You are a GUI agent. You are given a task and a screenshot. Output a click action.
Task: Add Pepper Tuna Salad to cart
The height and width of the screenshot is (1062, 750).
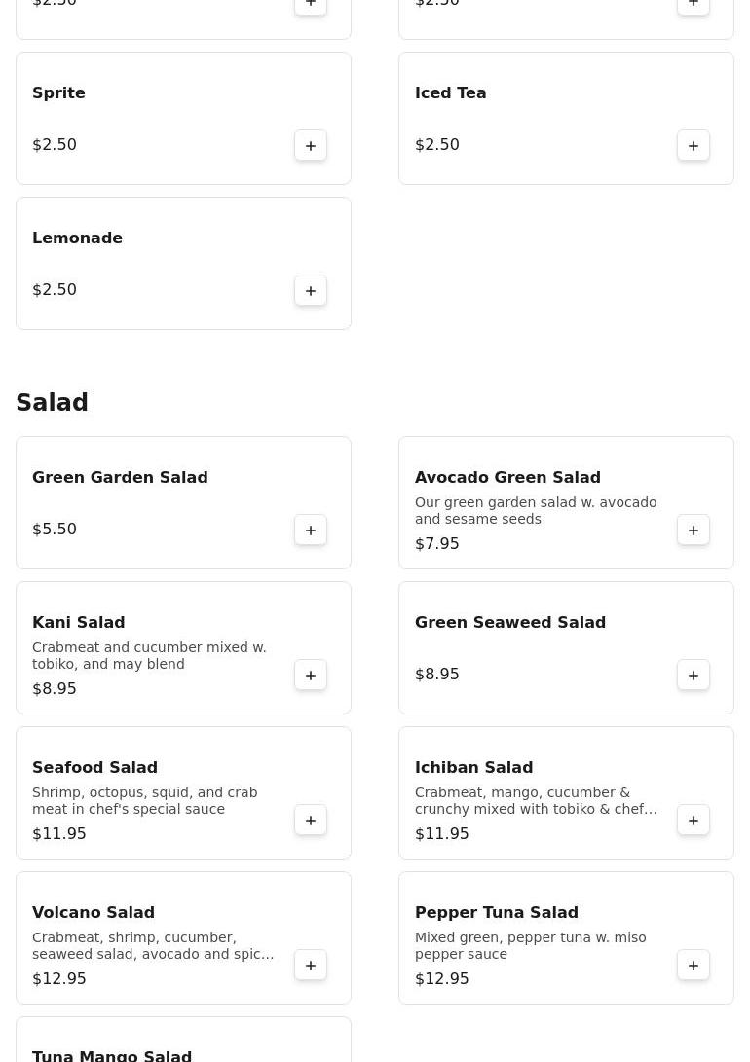(694, 965)
